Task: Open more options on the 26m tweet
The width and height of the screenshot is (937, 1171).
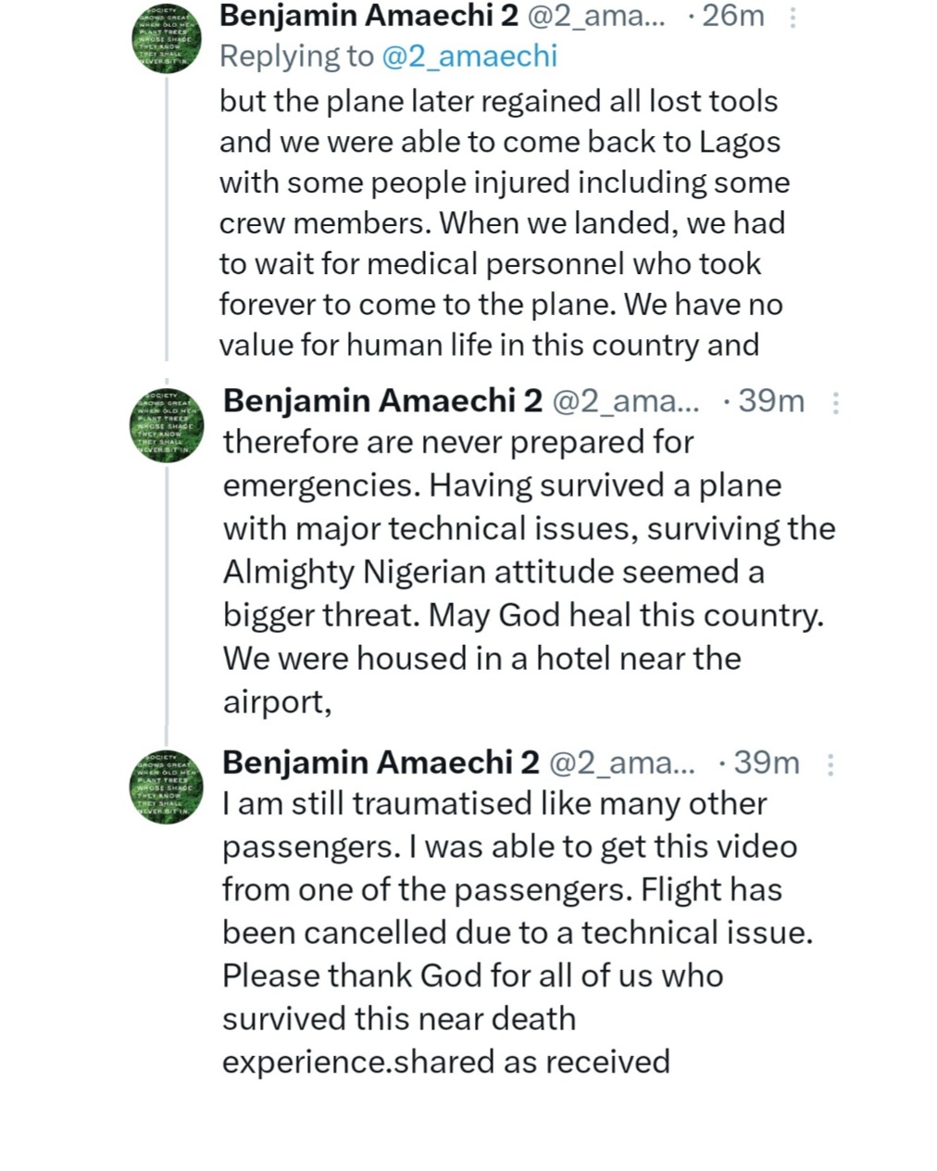Action: click(793, 18)
